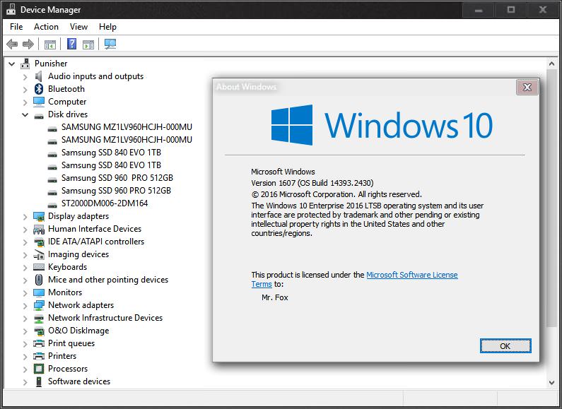Select Network Infrastructure Devices label
The width and height of the screenshot is (562, 409).
click(x=105, y=318)
